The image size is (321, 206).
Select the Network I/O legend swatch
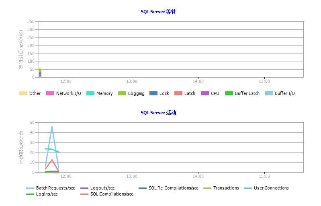tap(50, 93)
